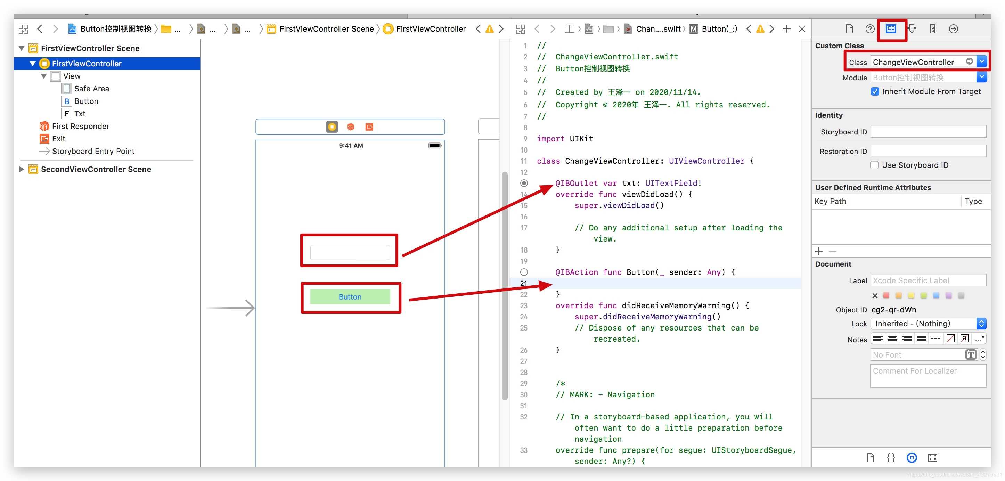Select Button item in document outline

point(86,101)
